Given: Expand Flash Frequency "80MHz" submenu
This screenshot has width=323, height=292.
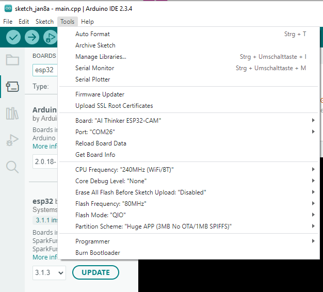Looking at the screenshot, I should tap(189, 204).
